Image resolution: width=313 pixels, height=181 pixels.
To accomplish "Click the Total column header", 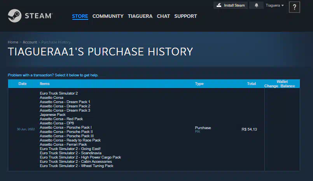I will pyautogui.click(x=252, y=84).
